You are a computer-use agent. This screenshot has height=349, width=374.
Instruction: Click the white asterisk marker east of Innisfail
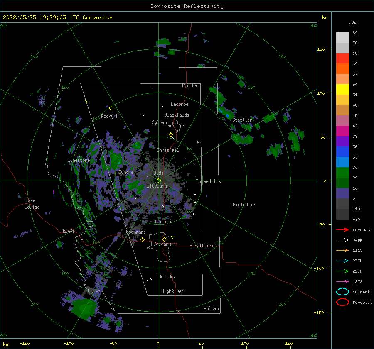click(197, 142)
